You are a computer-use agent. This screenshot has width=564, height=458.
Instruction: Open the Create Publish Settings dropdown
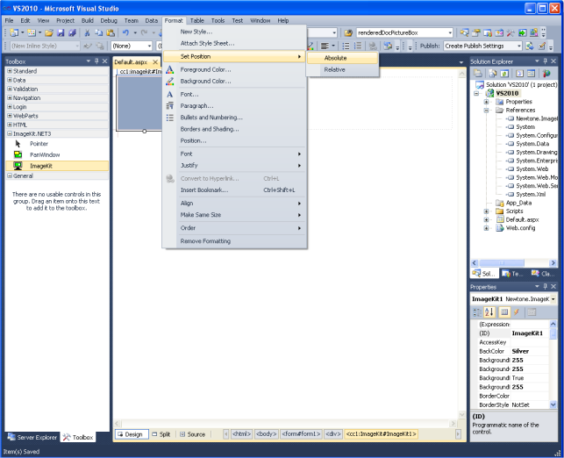click(518, 46)
